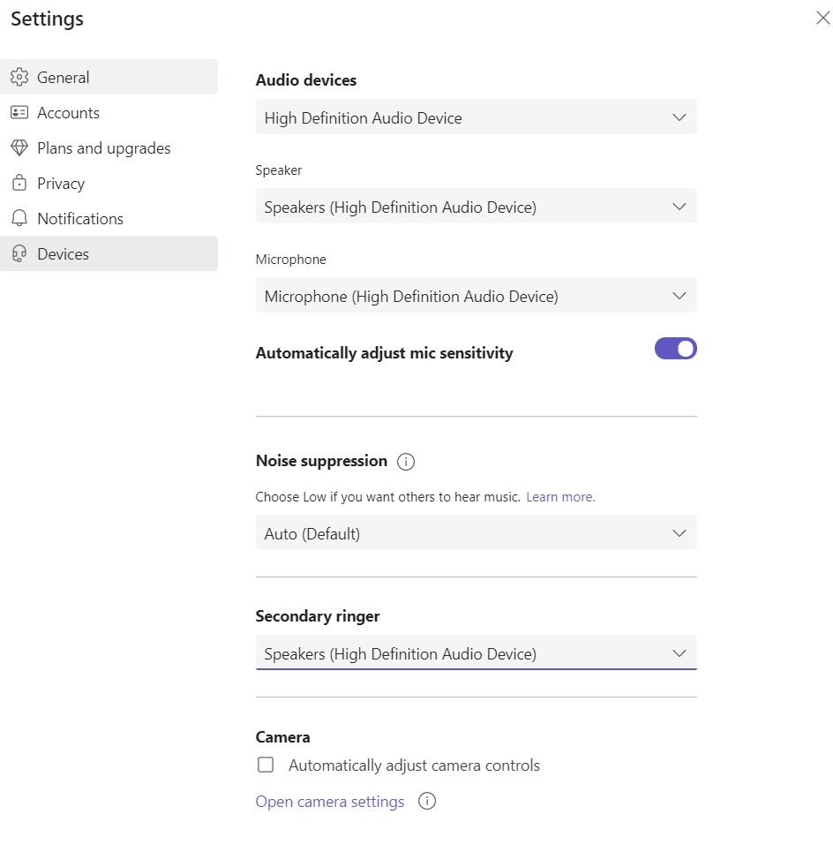Viewport: 833px width, 852px height.
Task: Expand the Speaker dropdown
Action: [x=476, y=207]
